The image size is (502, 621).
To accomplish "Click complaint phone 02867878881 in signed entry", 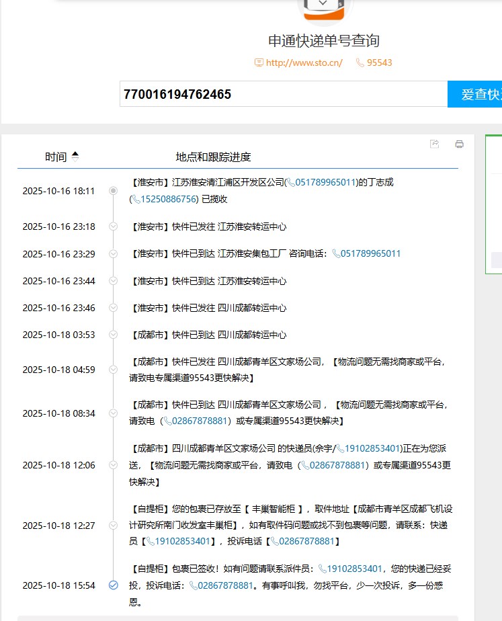I will pos(225,585).
